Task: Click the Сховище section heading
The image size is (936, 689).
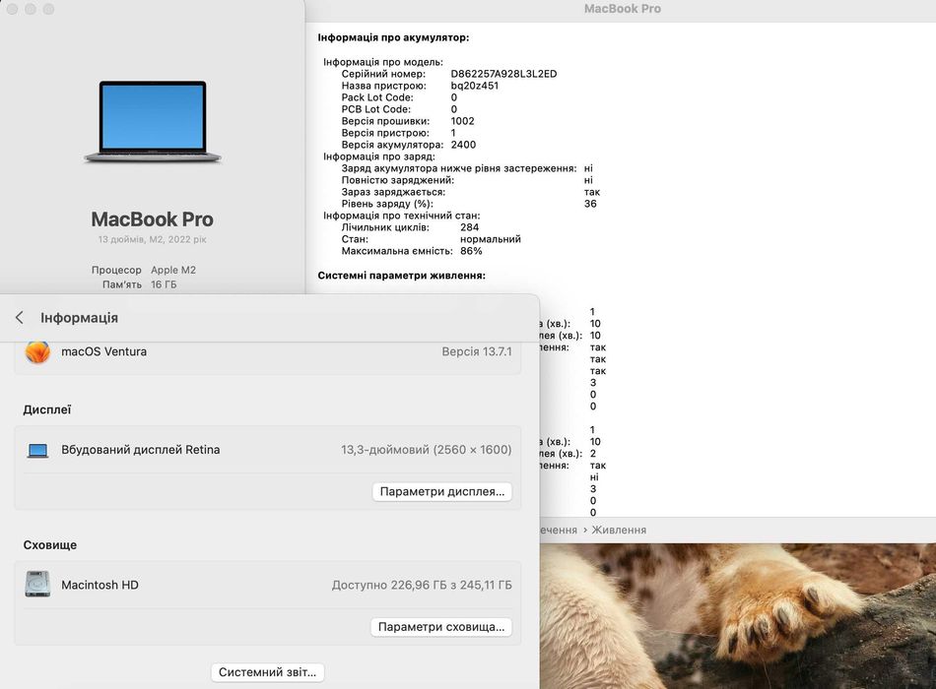Action: coord(50,544)
